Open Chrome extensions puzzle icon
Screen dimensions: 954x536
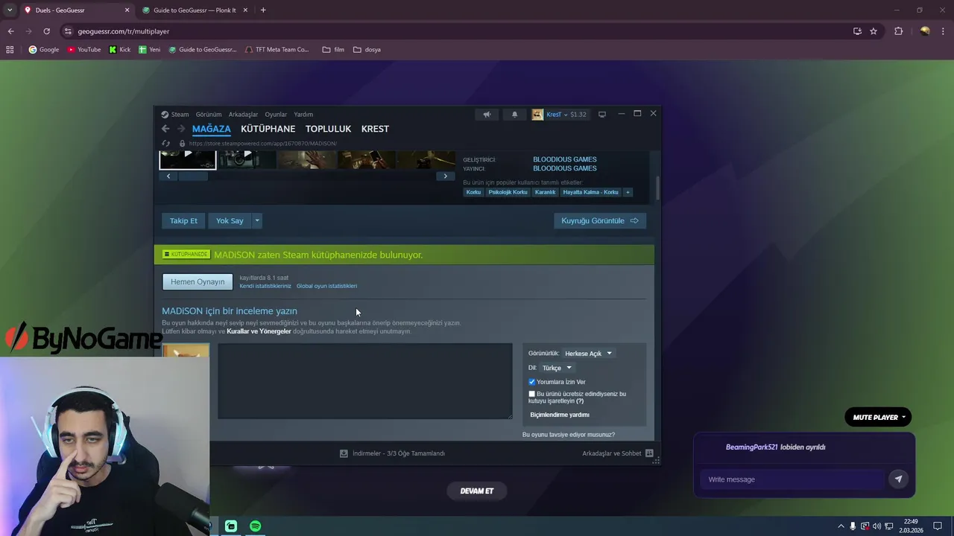pos(898,31)
